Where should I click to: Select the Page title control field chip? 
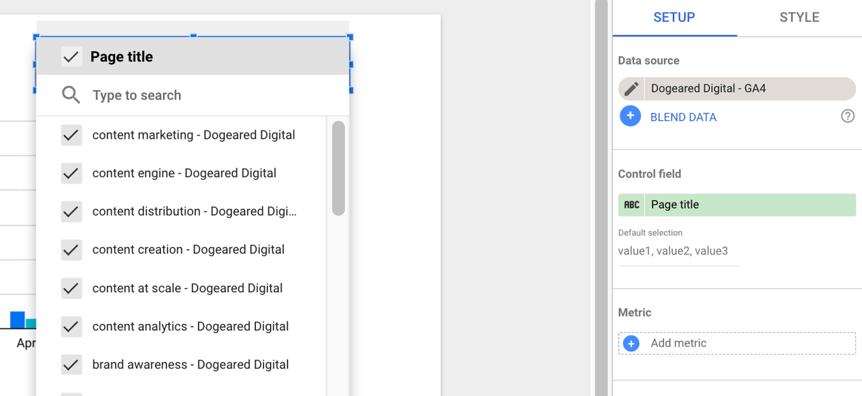click(737, 205)
